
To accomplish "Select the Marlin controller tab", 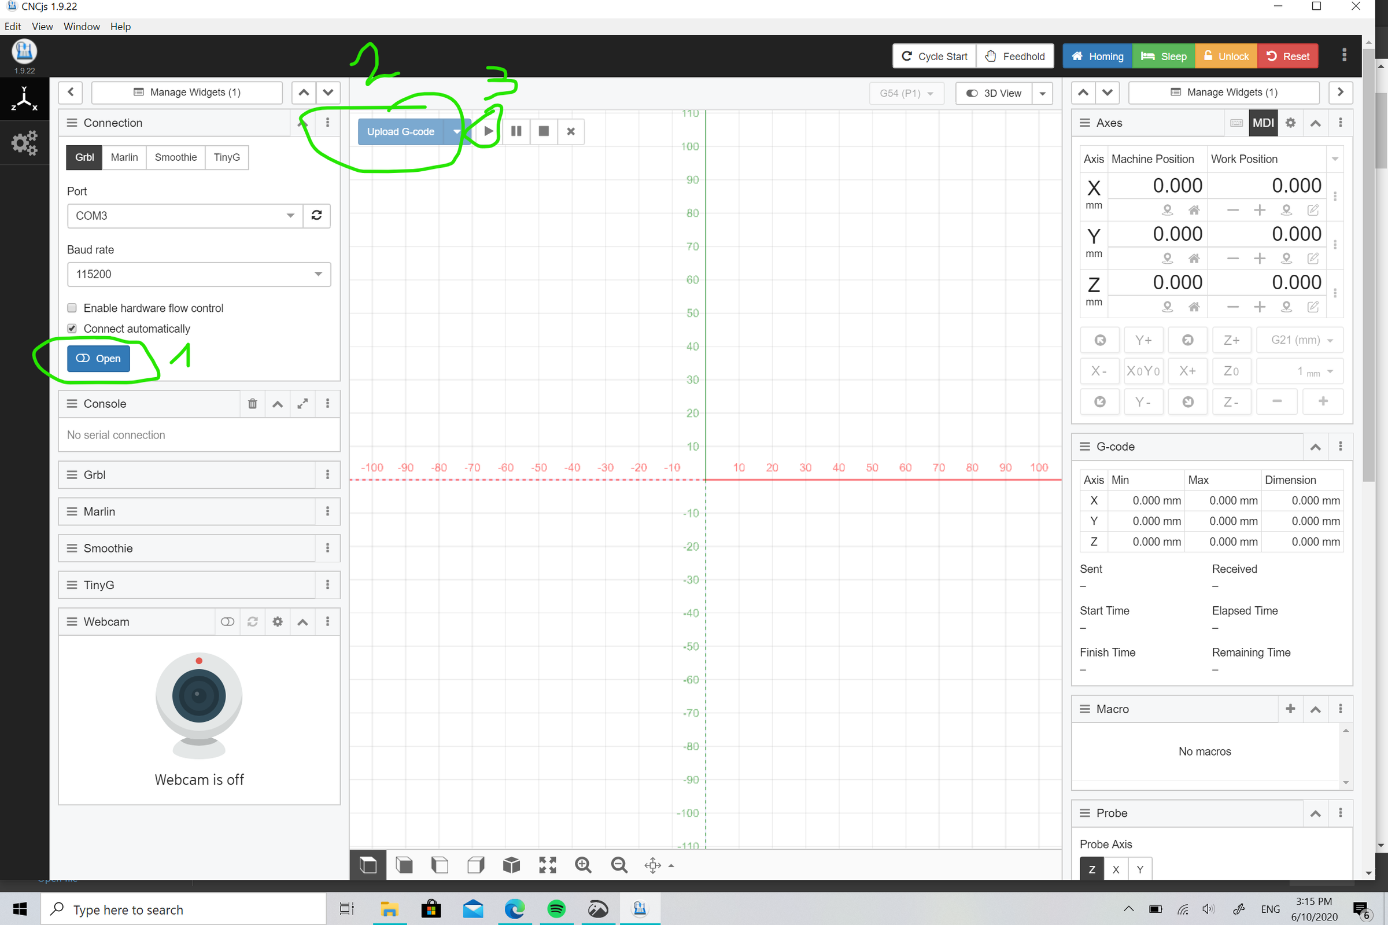I will click(x=124, y=157).
